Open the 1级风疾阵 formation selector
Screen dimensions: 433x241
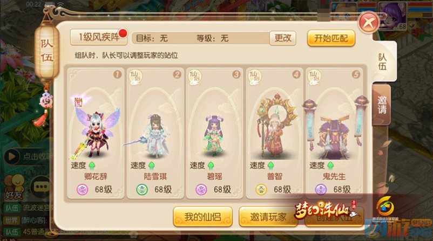tap(99, 37)
